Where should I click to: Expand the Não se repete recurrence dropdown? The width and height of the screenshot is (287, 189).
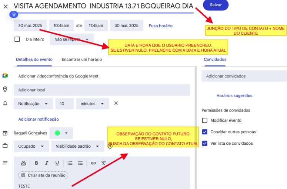(72, 39)
